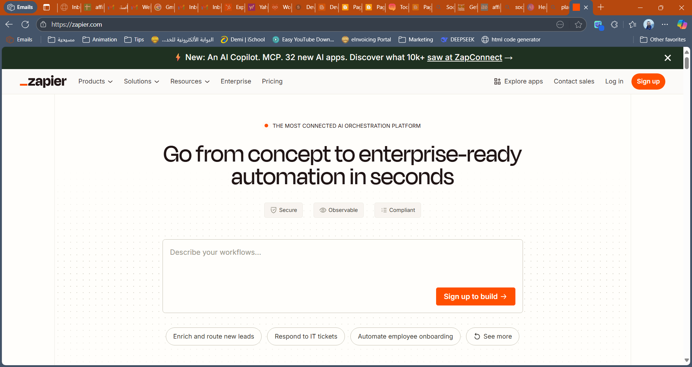692x367 pixels.
Task: Open the multicolor extension icon beside puzzle
Action: (x=599, y=24)
